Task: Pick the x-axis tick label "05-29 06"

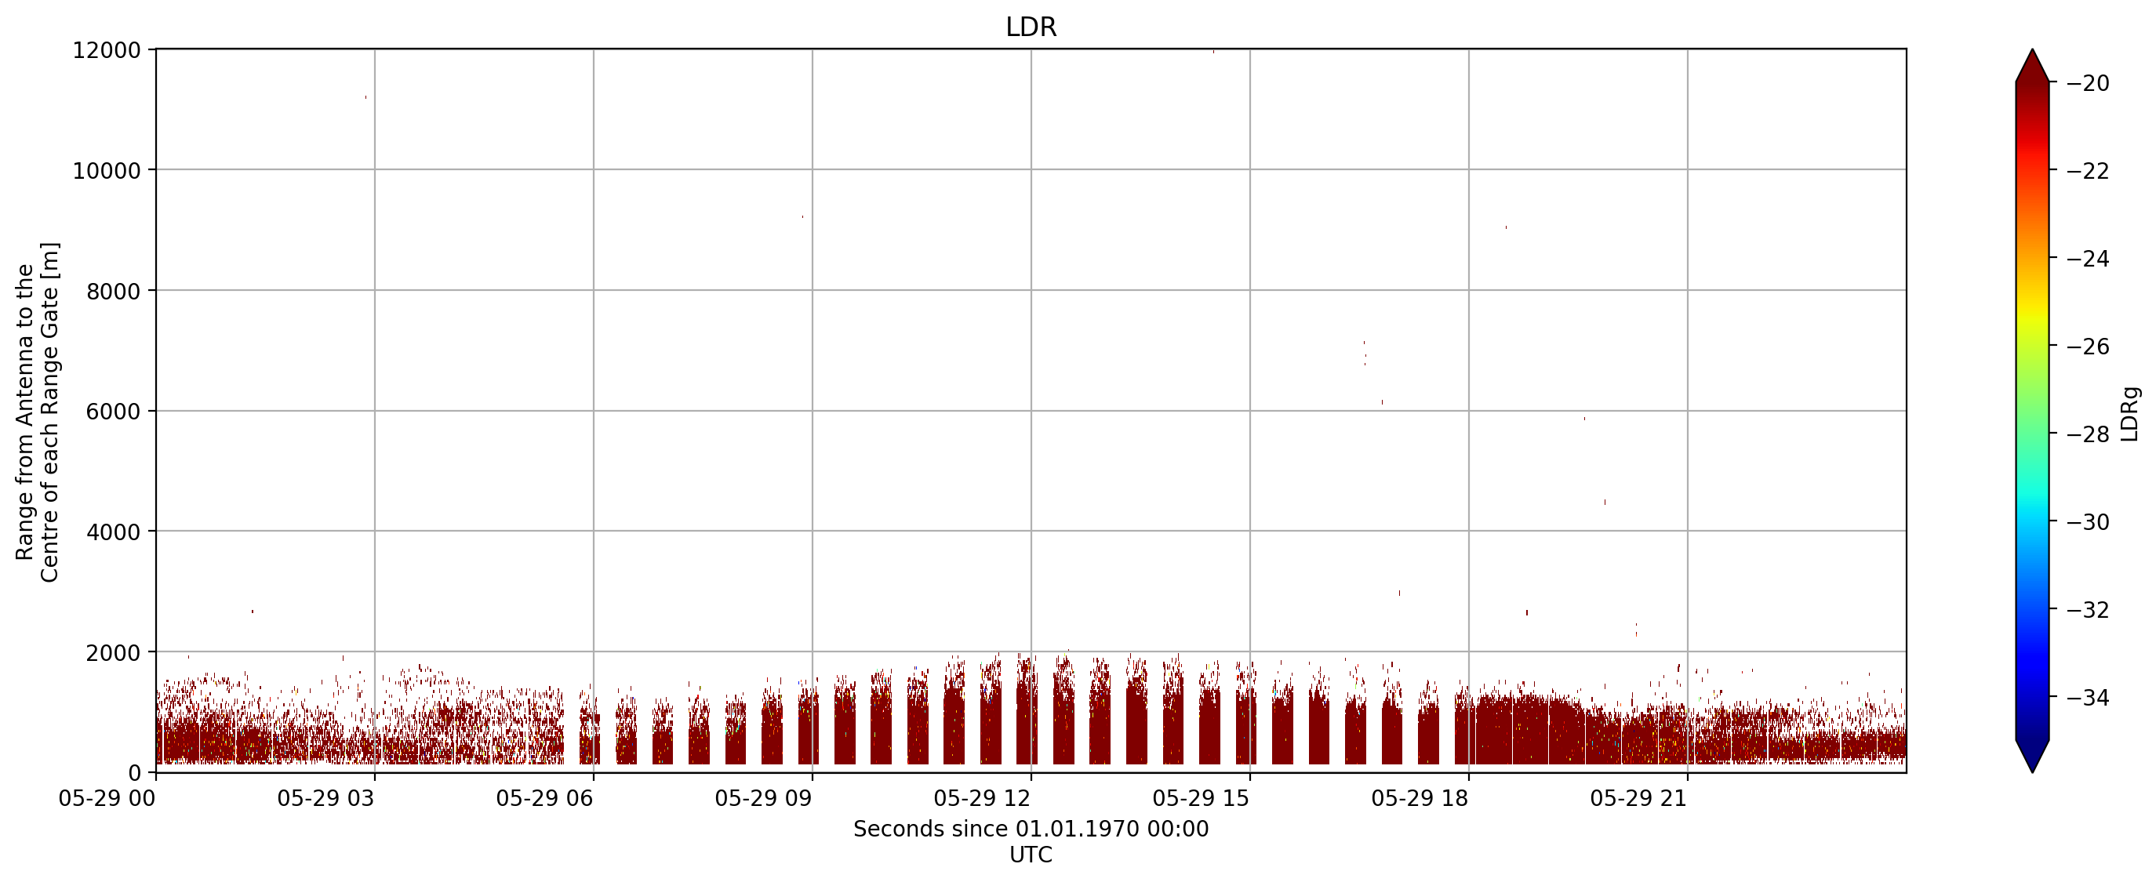Action: [x=545, y=798]
